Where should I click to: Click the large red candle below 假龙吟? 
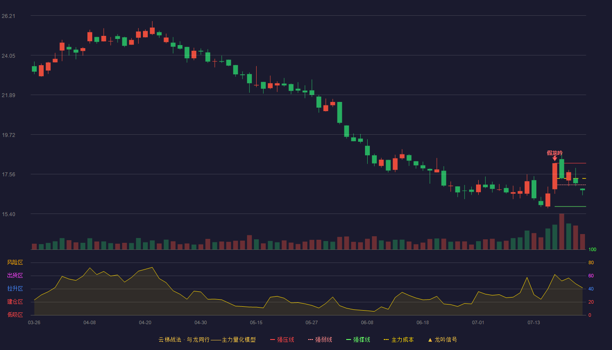[x=555, y=176]
